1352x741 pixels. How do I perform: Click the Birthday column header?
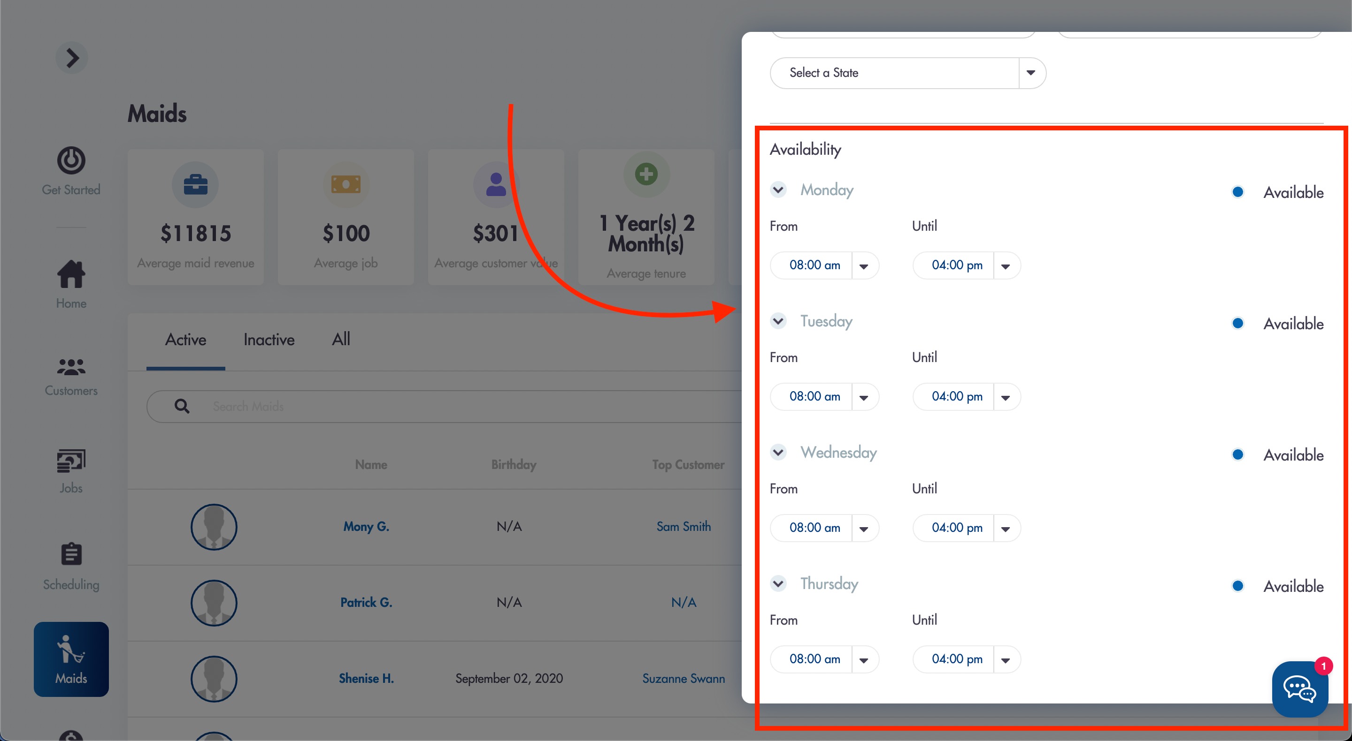click(514, 465)
